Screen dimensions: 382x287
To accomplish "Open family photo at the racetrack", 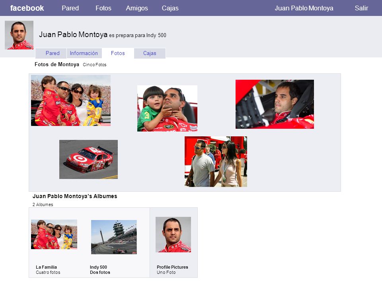I will (71, 100).
